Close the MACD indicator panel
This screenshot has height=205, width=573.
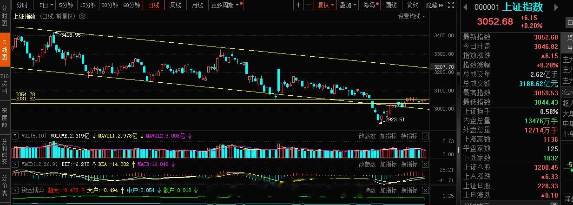pyautogui.click(x=426, y=164)
